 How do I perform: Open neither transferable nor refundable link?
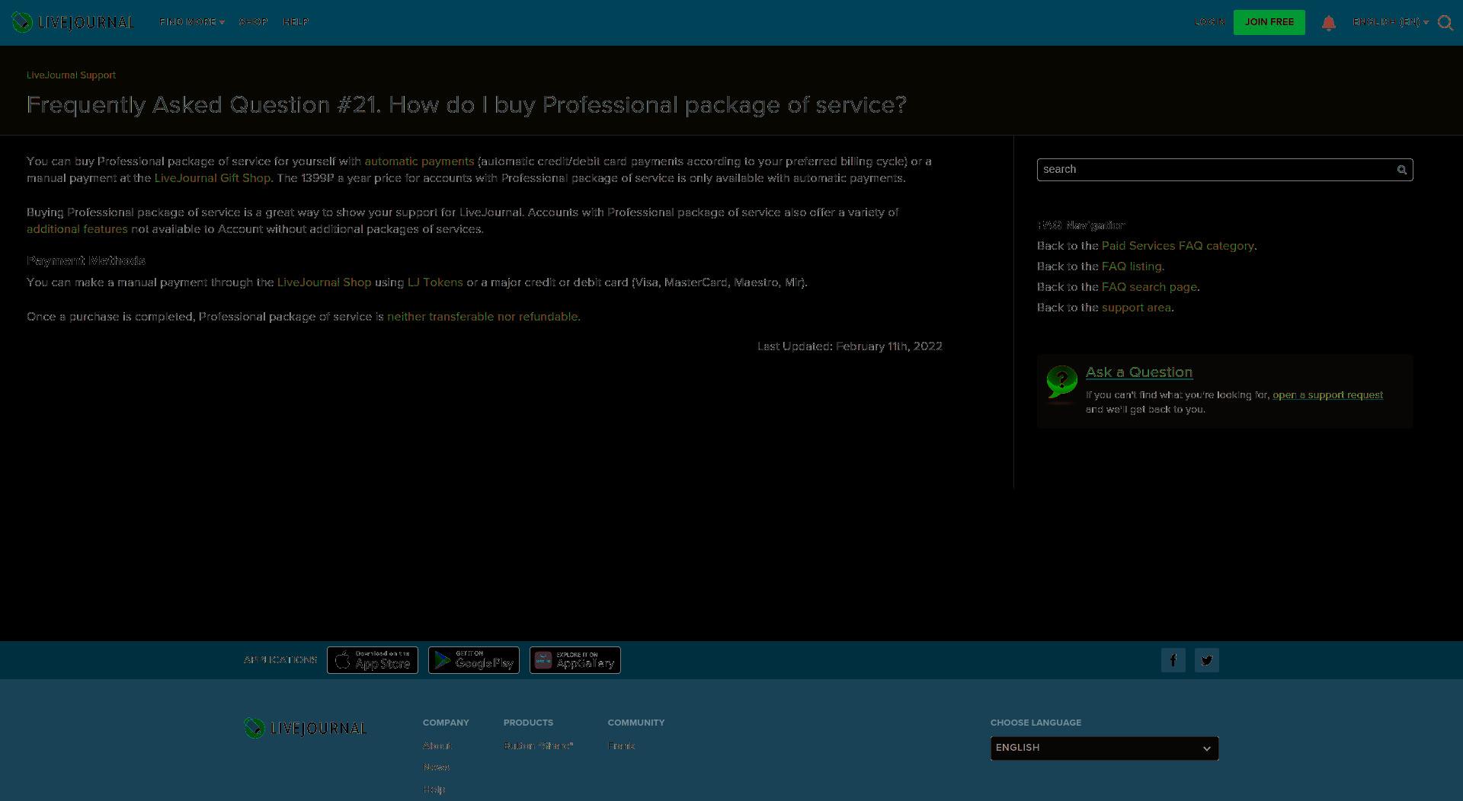484,317
